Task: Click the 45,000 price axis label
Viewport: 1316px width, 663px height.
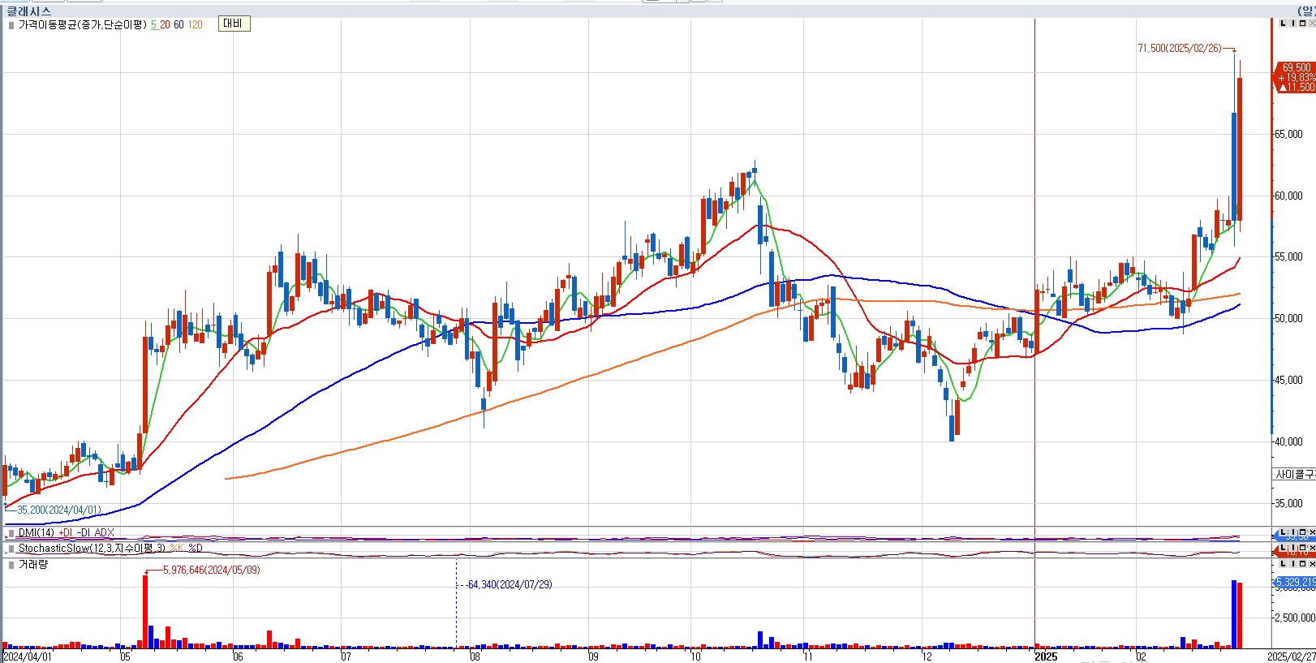Action: [x=1288, y=381]
